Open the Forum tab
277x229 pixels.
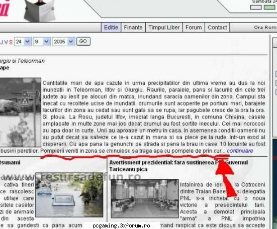point(194,27)
